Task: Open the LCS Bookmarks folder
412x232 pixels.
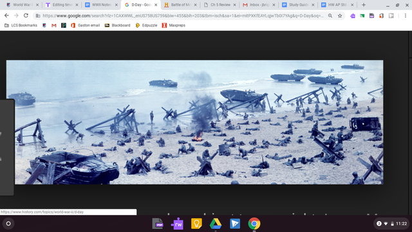Action: point(21,25)
